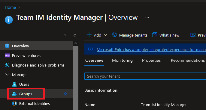Toggle the favorite star on Groups row
The width and height of the screenshot is (206, 110).
[65, 94]
